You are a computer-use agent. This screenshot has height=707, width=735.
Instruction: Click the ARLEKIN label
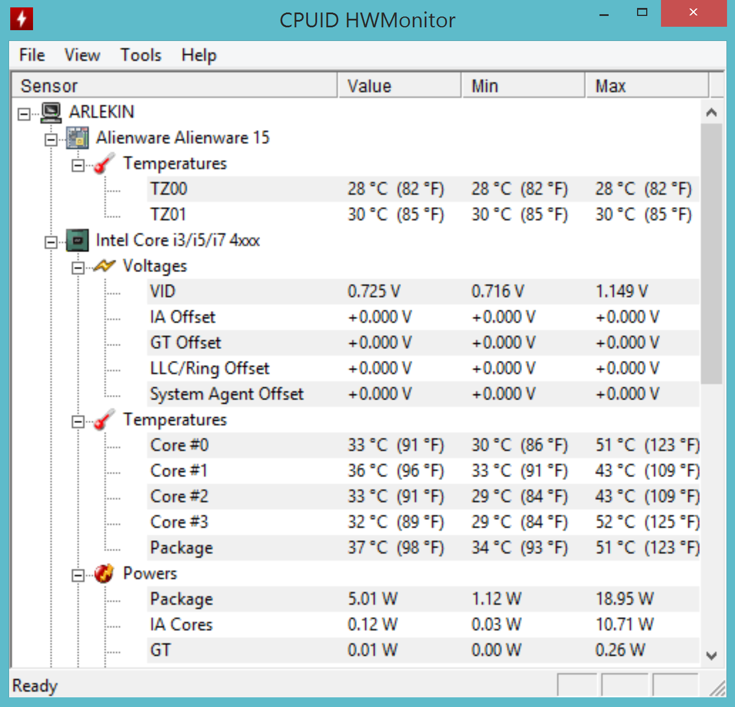(x=102, y=112)
